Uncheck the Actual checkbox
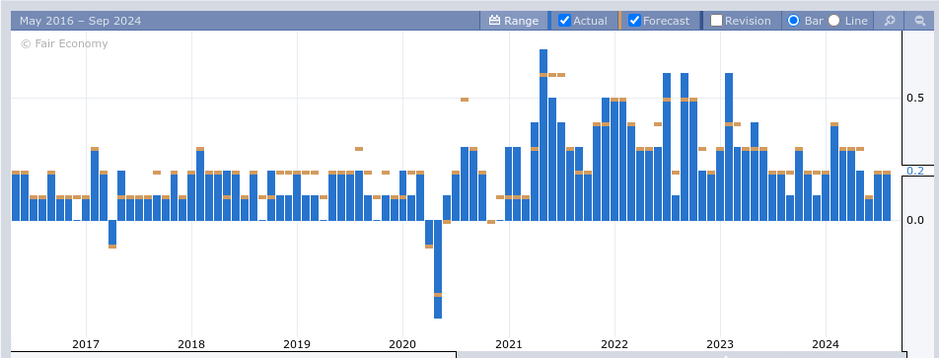This screenshot has height=358, width=939. [x=564, y=21]
